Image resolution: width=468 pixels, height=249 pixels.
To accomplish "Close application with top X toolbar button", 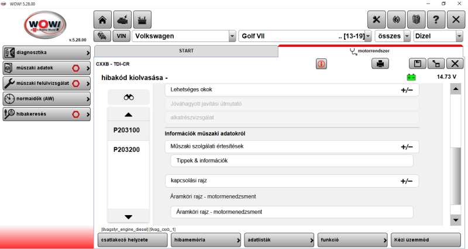I will click(456, 20).
